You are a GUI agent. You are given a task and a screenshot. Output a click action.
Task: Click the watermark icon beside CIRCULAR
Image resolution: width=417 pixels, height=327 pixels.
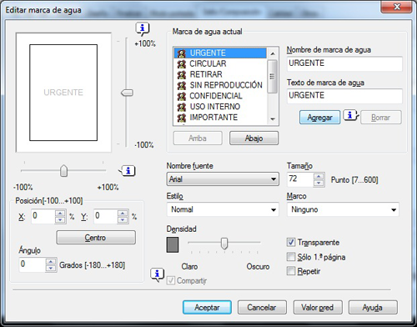182,64
